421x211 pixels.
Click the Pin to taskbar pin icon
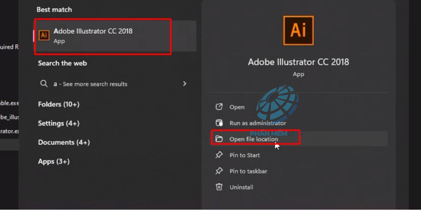tap(219, 171)
